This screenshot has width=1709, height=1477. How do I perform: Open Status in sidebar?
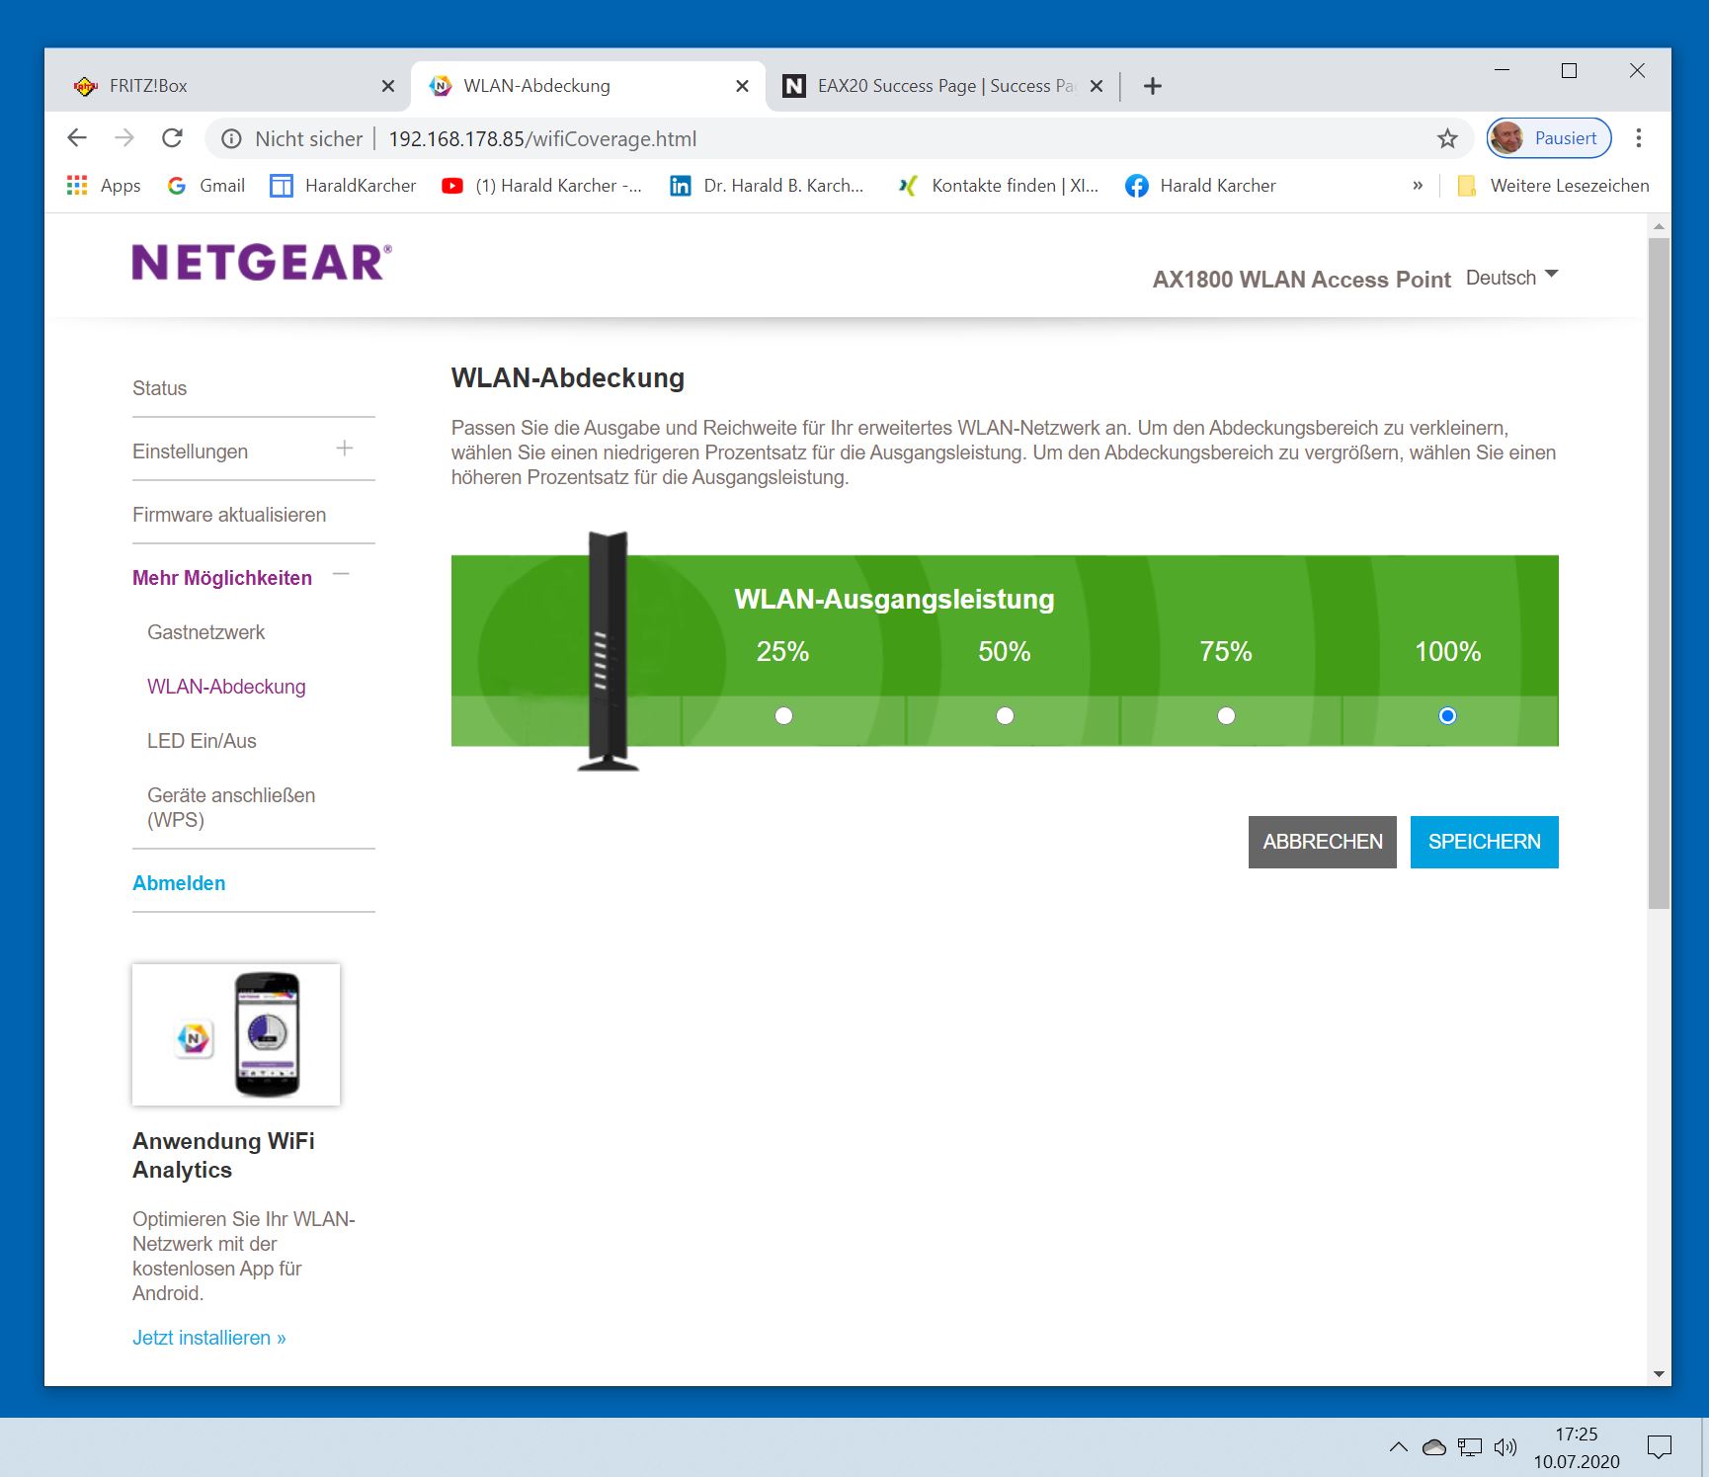click(x=160, y=388)
